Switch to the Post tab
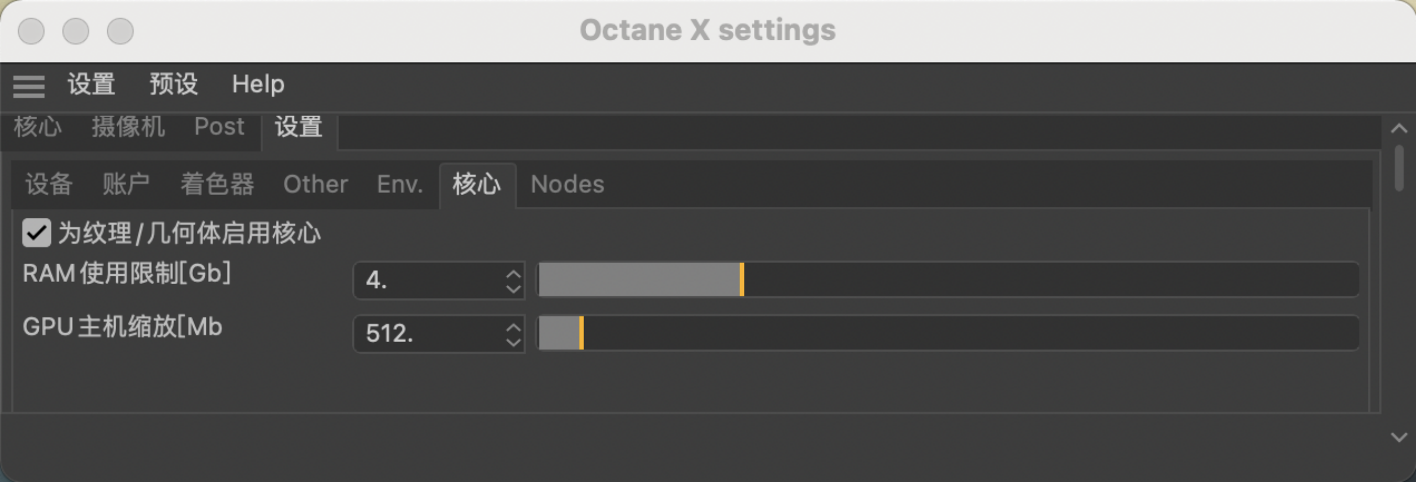 [x=219, y=127]
